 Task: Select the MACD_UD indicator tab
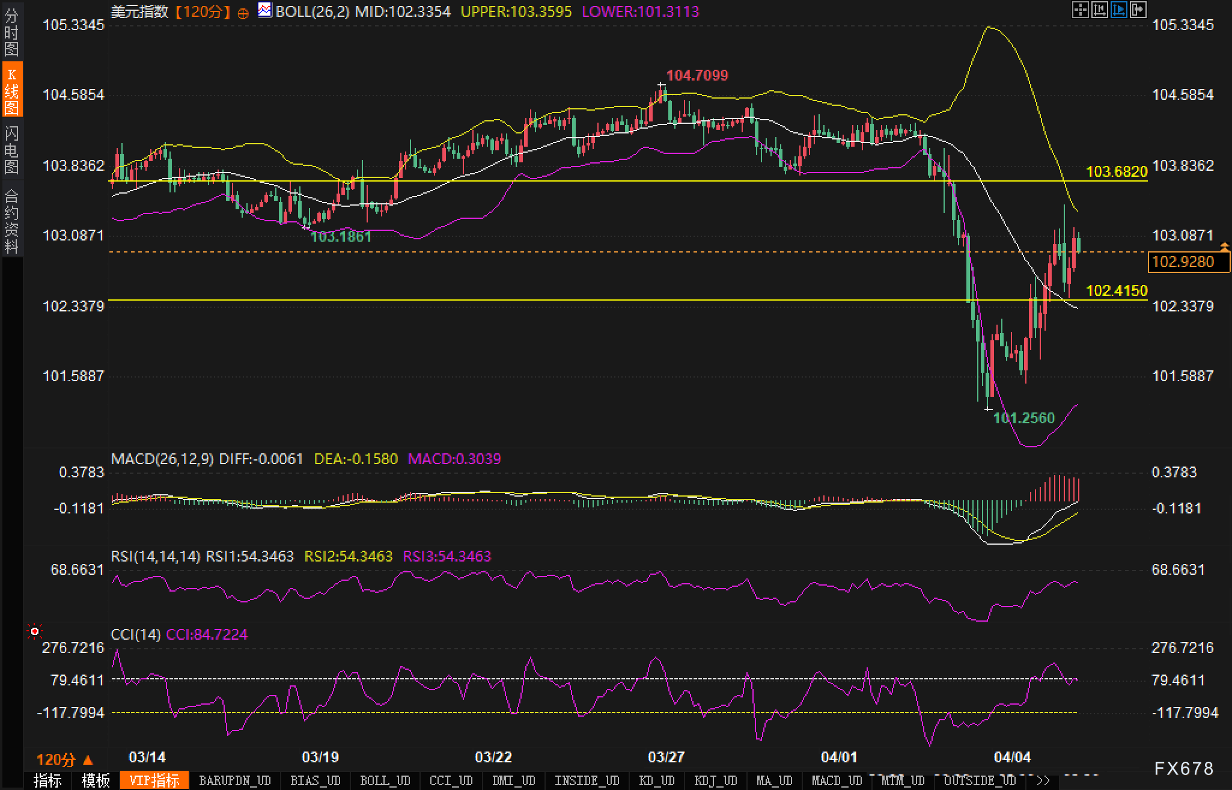pyautogui.click(x=837, y=780)
